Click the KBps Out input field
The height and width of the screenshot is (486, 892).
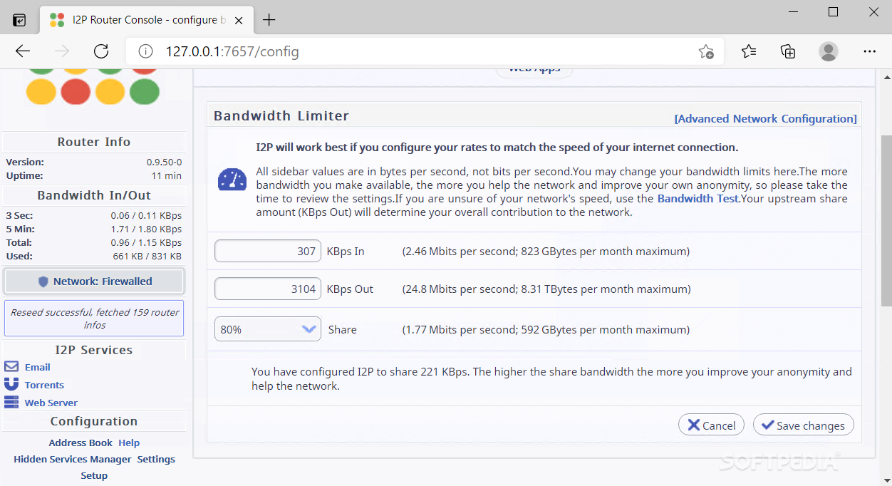[x=268, y=289]
